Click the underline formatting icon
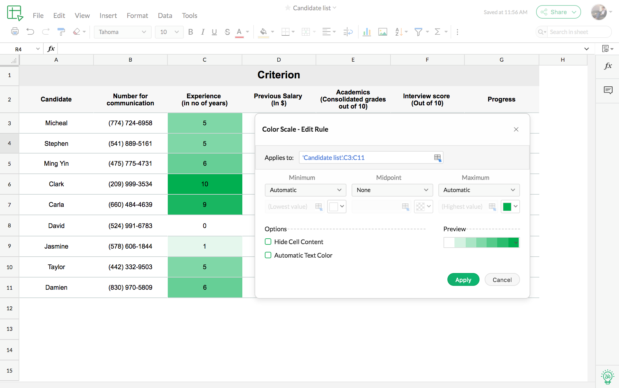This screenshot has width=619, height=388. click(x=214, y=32)
